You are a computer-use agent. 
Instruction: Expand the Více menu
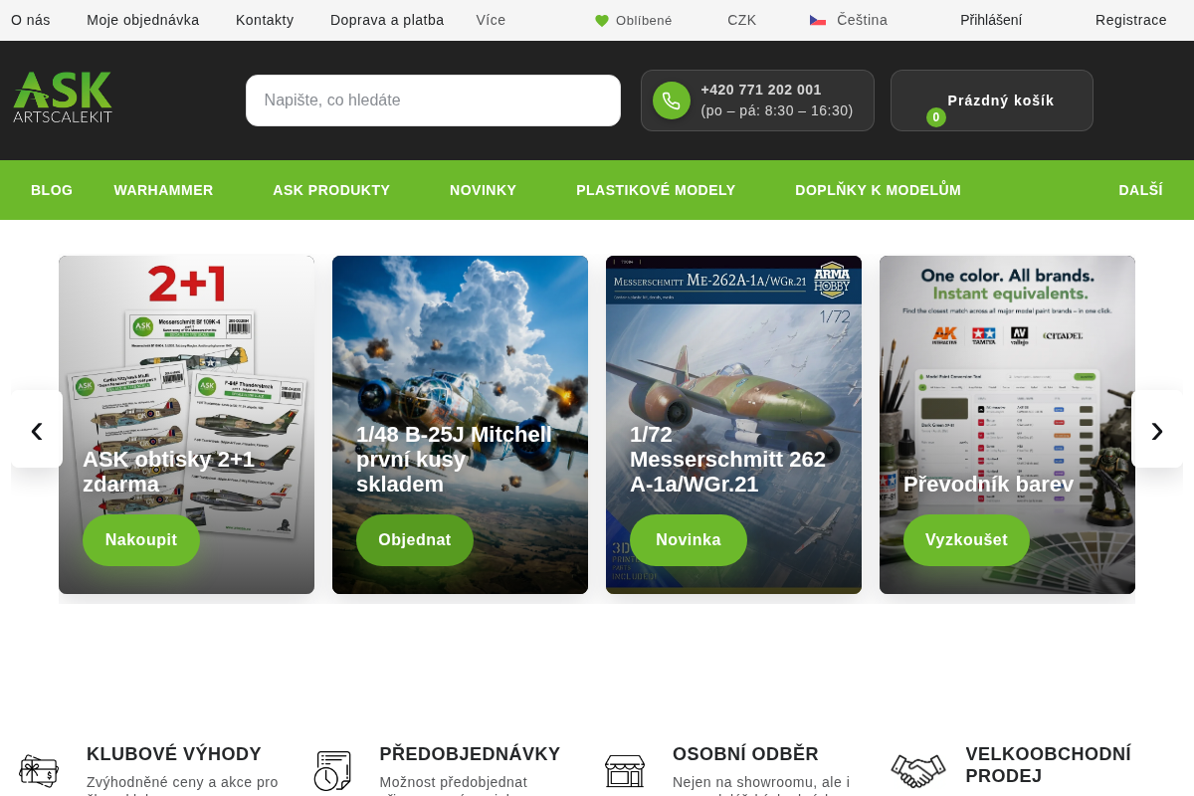(x=491, y=20)
